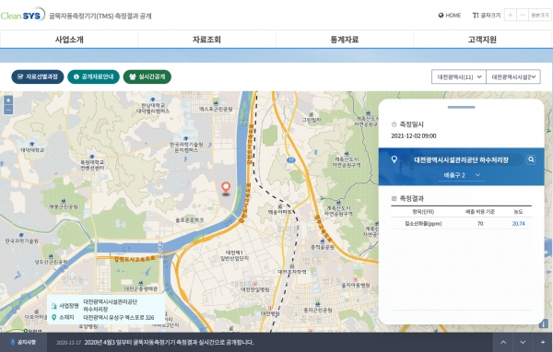Expand the 배출구 2 outlet dropdown

(x=462, y=175)
